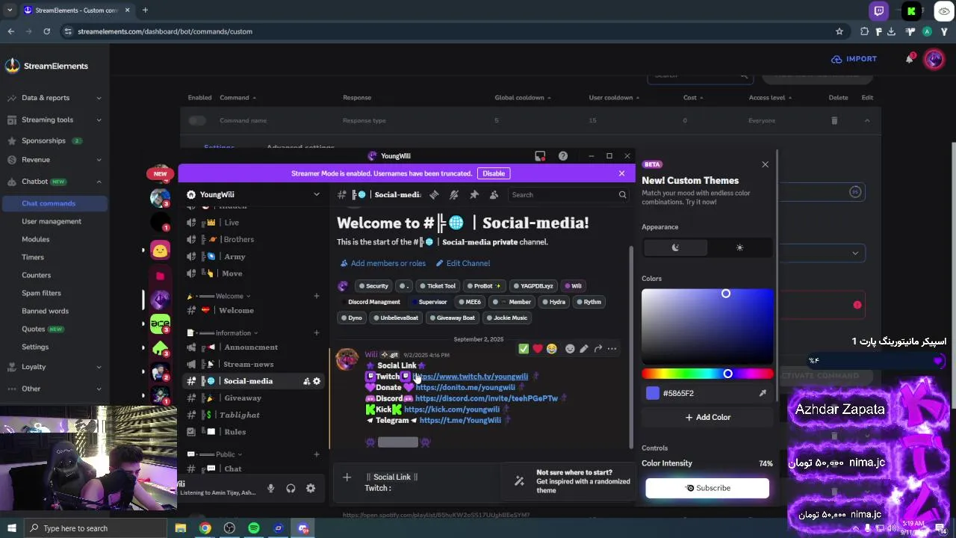Forward Wili's message with arrow icon
The image size is (956, 538).
tap(598, 348)
